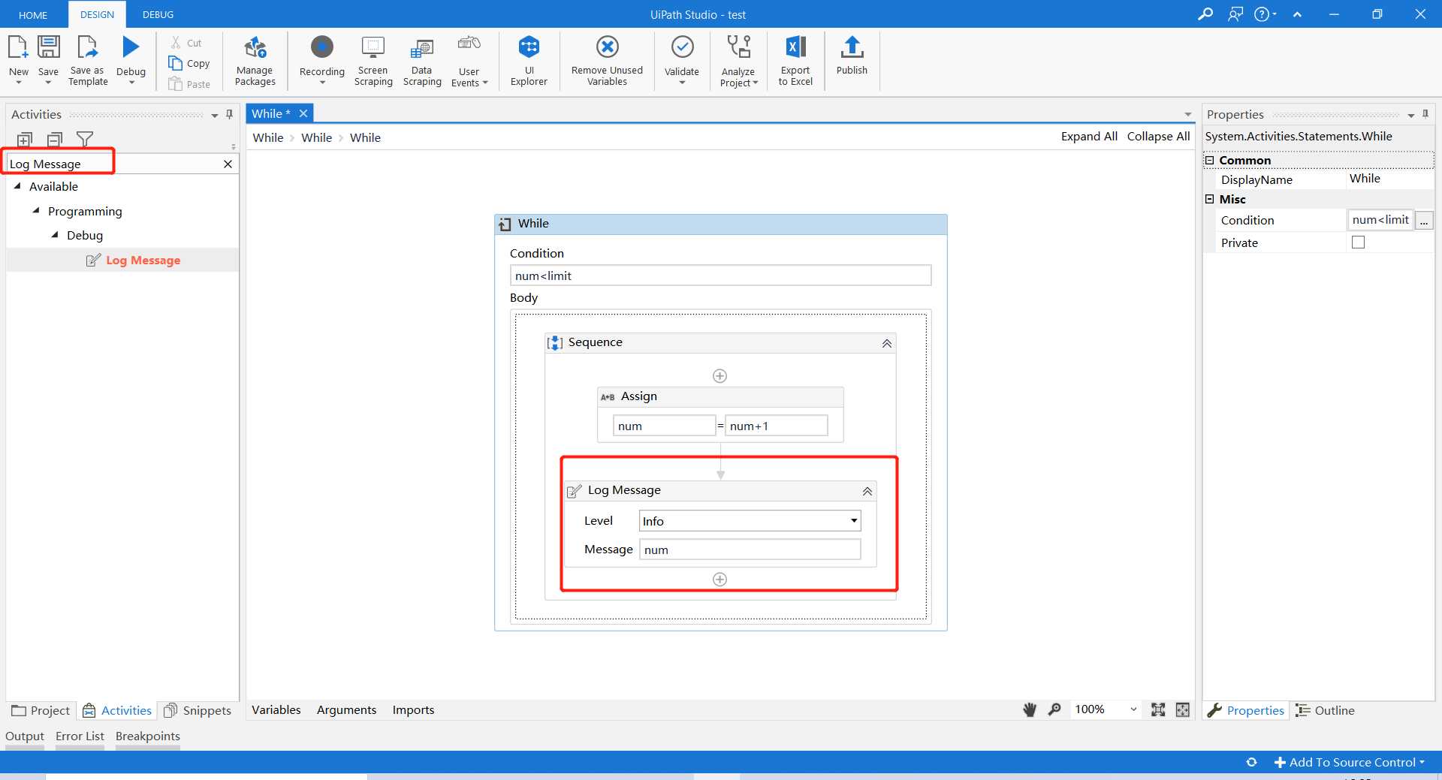
Task: Collapse the Log Message activity
Action: point(867,491)
